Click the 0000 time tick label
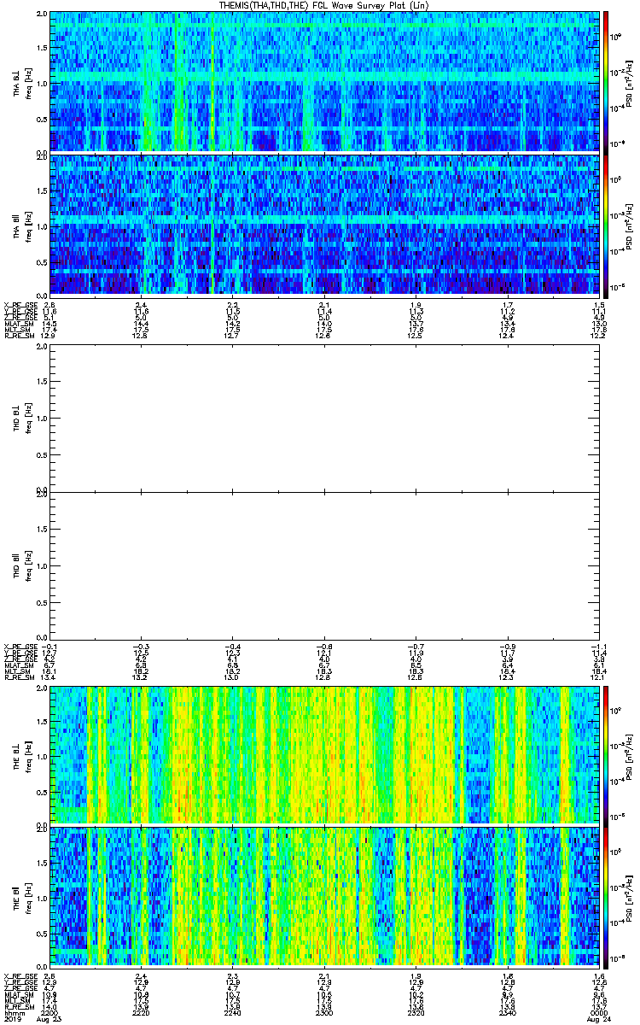This screenshot has height=1025, width=640. [x=598, y=1013]
